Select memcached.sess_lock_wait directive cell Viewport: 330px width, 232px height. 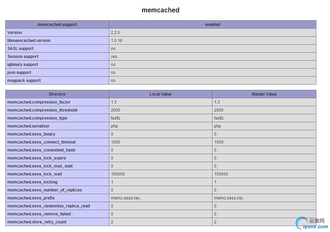(35, 174)
